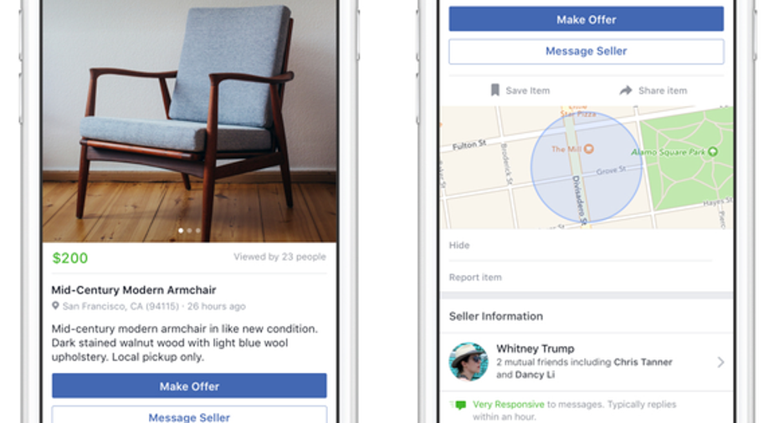Tap the Very Responsive chat bubble icon

460,405
